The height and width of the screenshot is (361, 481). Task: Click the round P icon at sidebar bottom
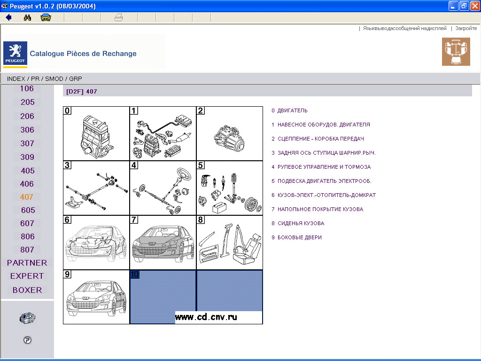pyautogui.click(x=27, y=340)
